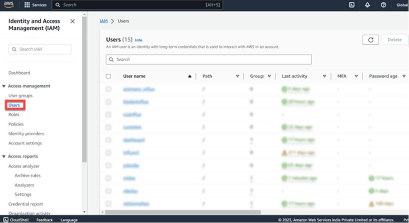This screenshot has height=223, width=409.
Task: Launch CloudShell from the top bar icon
Action: (352, 5)
